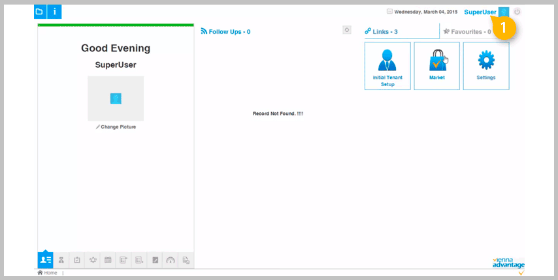
Task: Click the Vienna Advantage logo
Action: click(508, 263)
